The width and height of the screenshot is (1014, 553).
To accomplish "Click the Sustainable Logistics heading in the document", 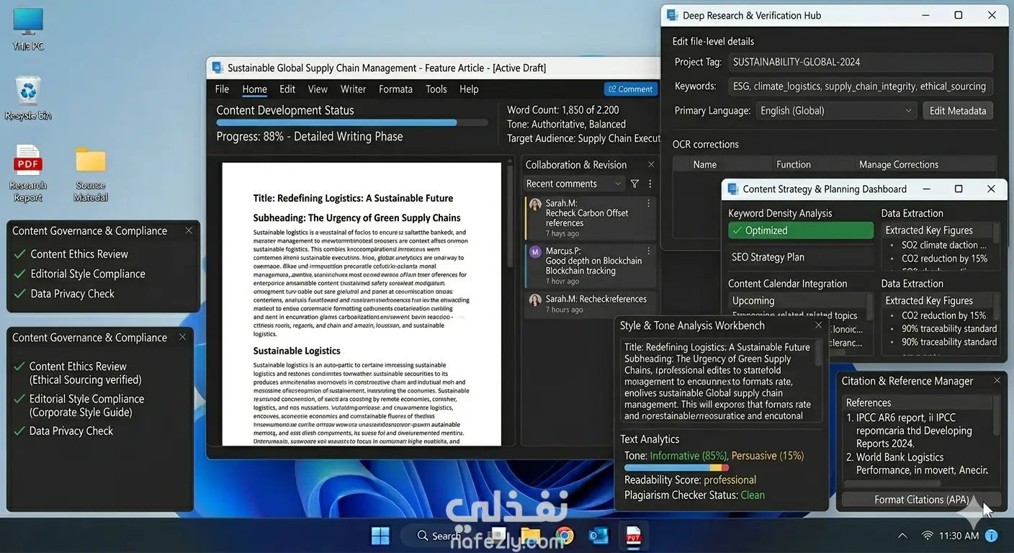I will tap(297, 351).
